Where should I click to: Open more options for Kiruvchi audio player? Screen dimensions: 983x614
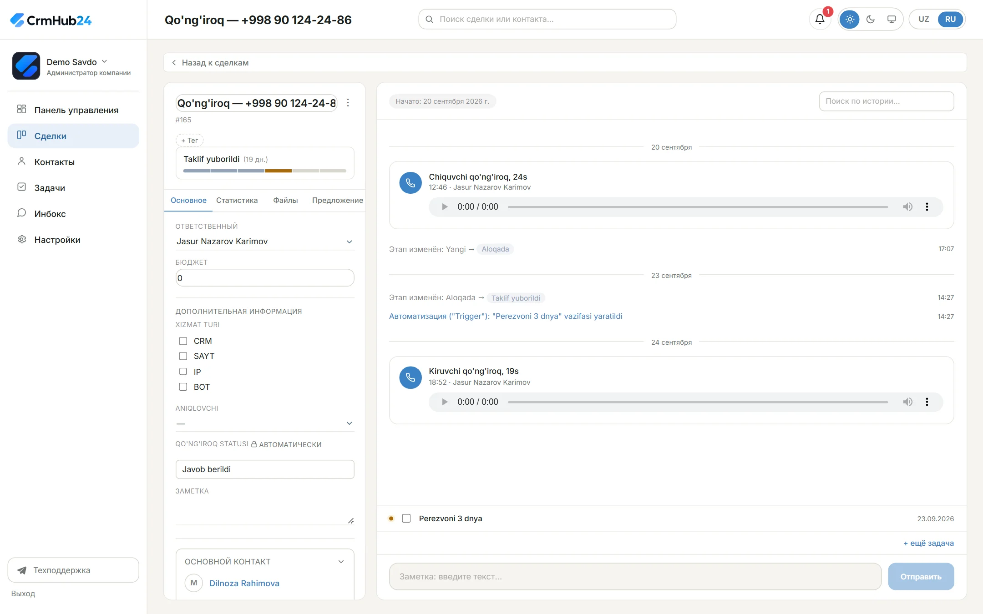(927, 402)
